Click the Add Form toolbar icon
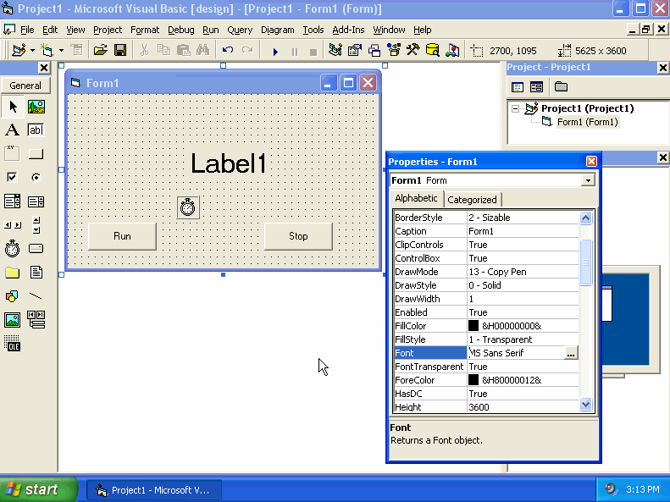This screenshot has width=670, height=502. pyautogui.click(x=47, y=51)
